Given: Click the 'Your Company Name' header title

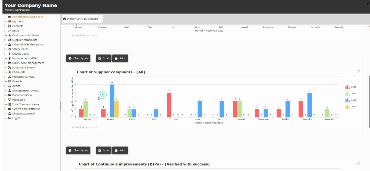Looking at the screenshot, I should click(x=31, y=5).
